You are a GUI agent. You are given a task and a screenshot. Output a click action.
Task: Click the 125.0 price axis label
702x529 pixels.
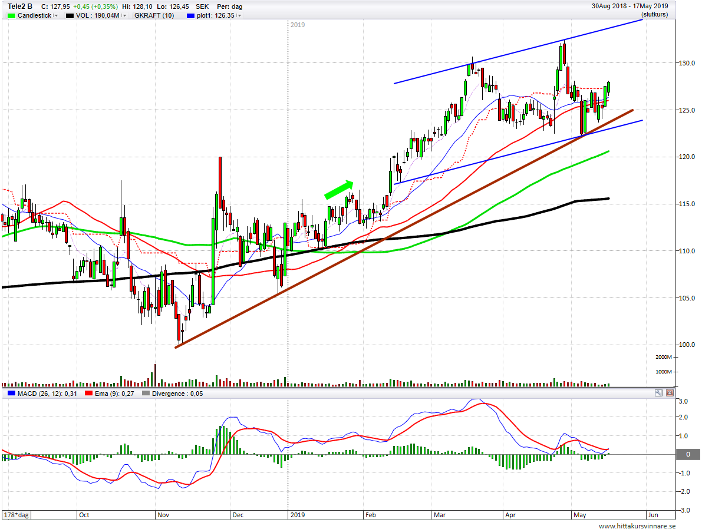click(687, 110)
